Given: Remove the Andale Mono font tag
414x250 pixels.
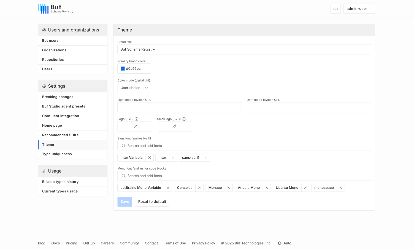Looking at the screenshot, I should tap(267, 188).
